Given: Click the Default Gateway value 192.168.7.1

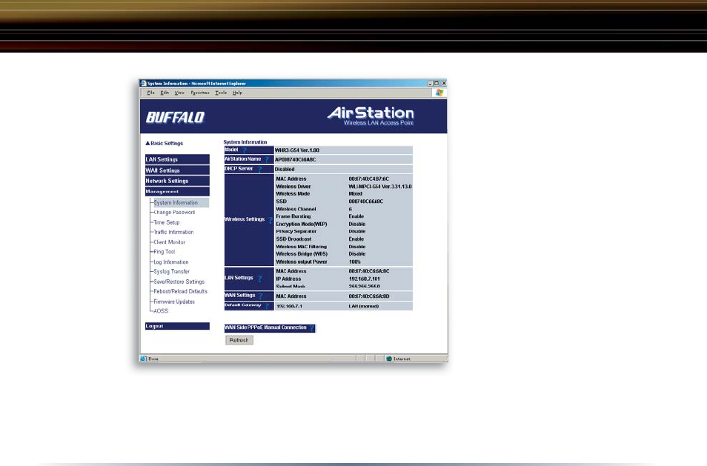Looking at the screenshot, I should tap(289, 306).
